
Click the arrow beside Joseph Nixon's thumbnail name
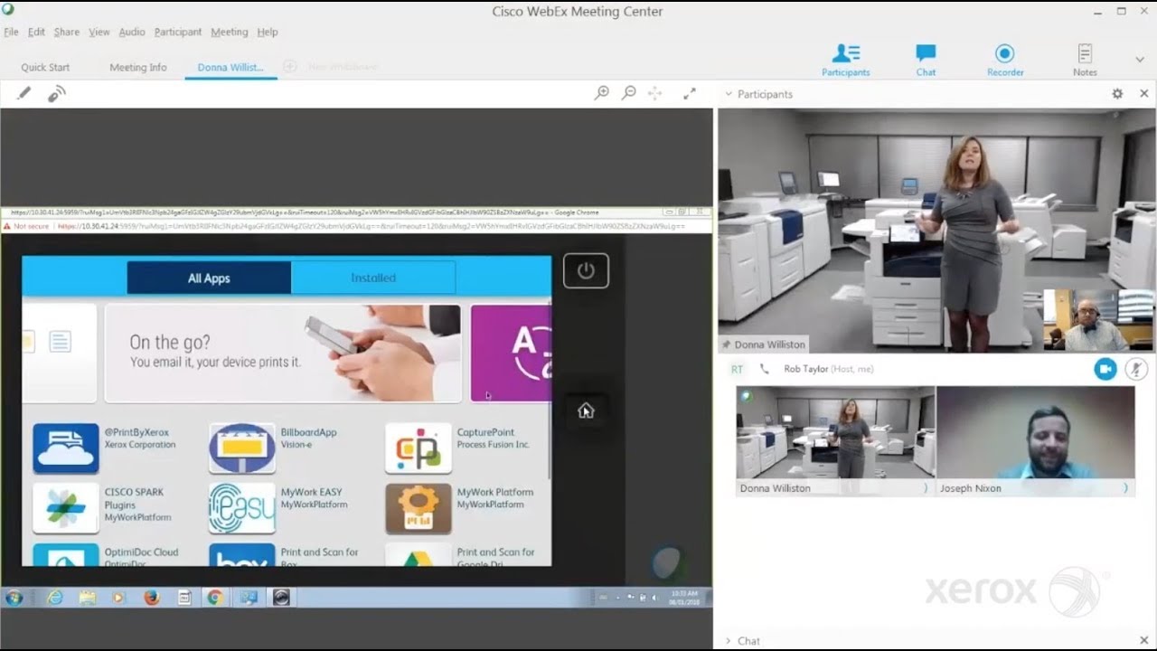pyautogui.click(x=1125, y=488)
